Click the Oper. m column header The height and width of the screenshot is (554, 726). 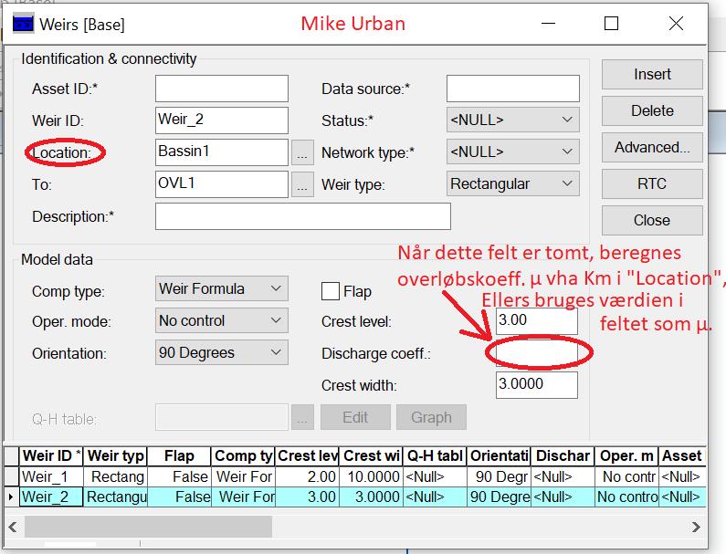click(626, 455)
